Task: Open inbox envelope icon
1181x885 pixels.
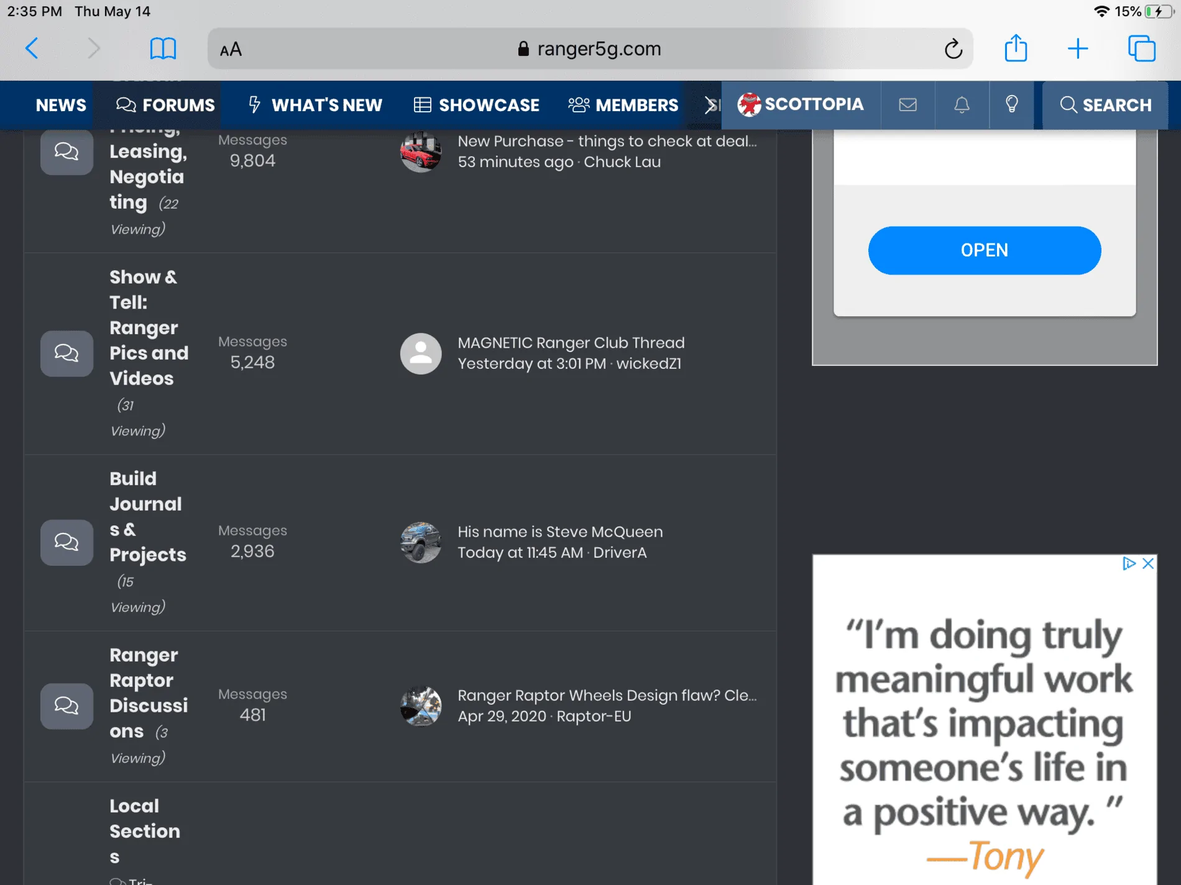Action: [908, 104]
